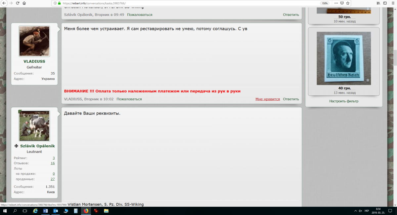Toggle the sidebar view icon
The height and width of the screenshot is (215, 397).
click(384, 3)
